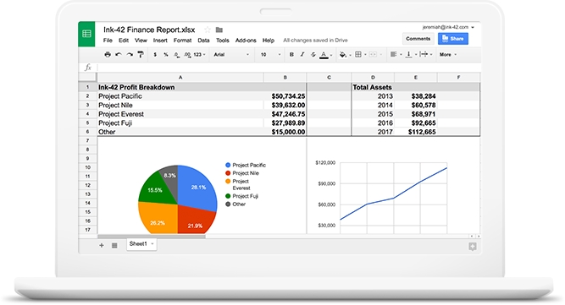Image resolution: width=565 pixels, height=305 pixels.
Task: Open text wrapping dropdown
Action: click(425, 55)
